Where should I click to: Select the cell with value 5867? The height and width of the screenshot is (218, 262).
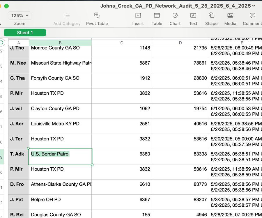pyautogui.click(x=122, y=66)
